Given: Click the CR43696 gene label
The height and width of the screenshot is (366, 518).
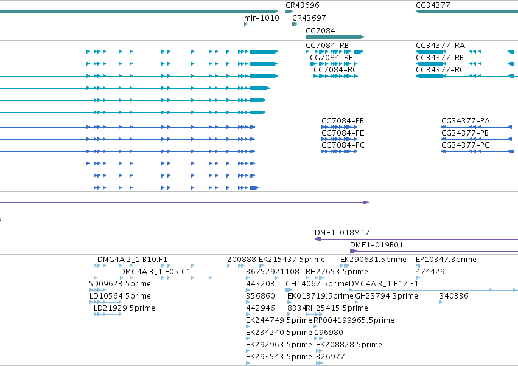Looking at the screenshot, I should click(x=303, y=5).
